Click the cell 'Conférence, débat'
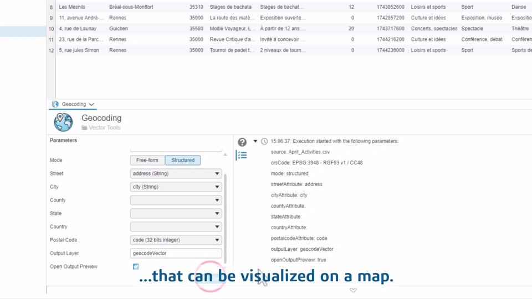532x299 pixels. pos(482,39)
